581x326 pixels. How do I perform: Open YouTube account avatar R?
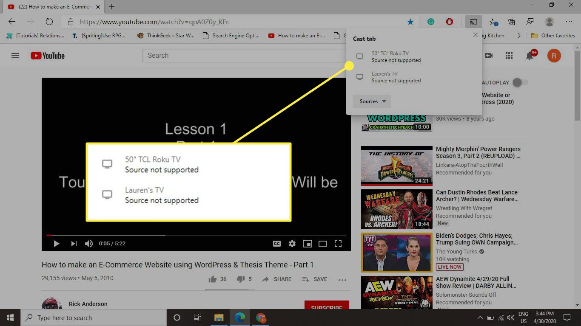click(x=554, y=56)
